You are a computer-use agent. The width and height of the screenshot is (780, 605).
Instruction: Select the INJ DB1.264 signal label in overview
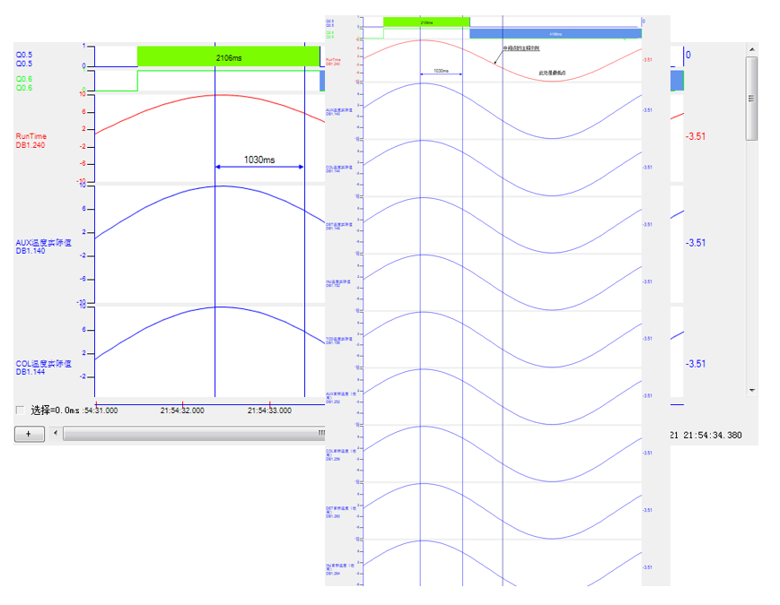[340, 569]
